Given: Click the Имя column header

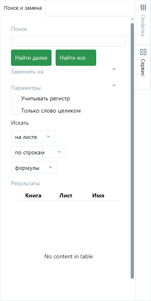Looking at the screenshot, I should coord(98,196).
